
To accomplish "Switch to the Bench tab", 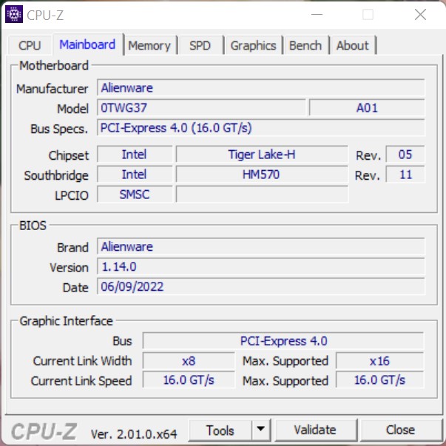I will pyautogui.click(x=305, y=46).
